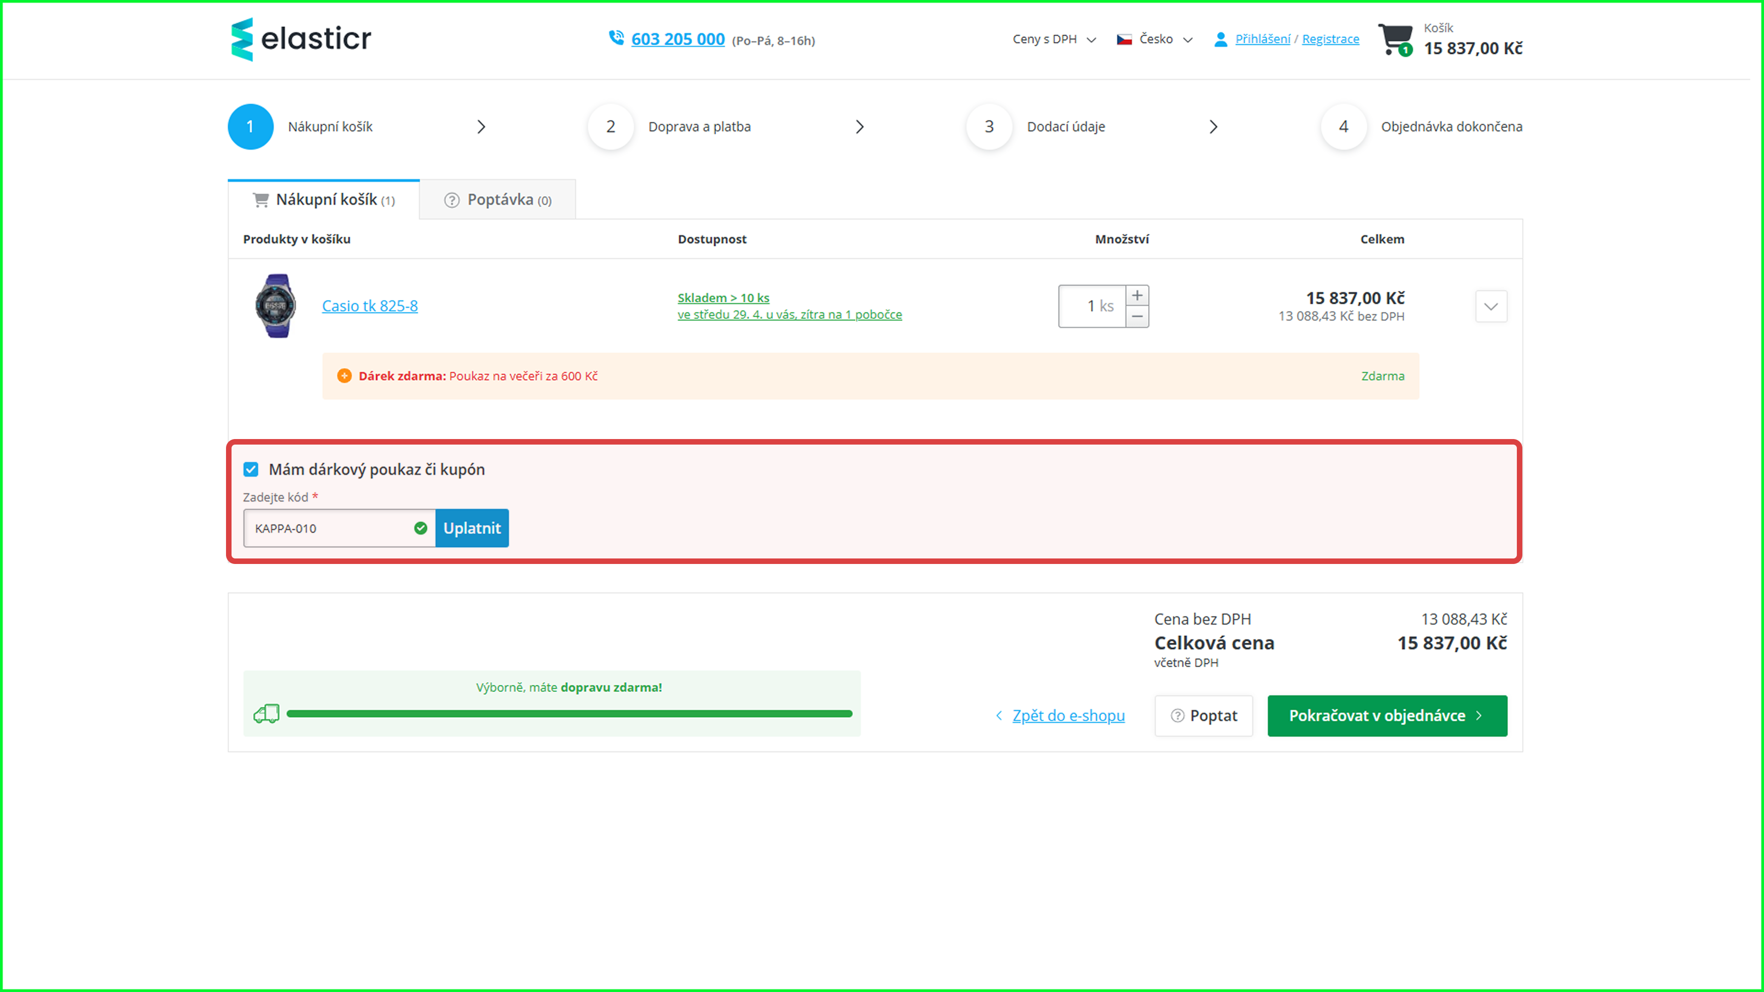Click the phone icon next to 603 205 000
The image size is (1764, 992).
pyautogui.click(x=616, y=38)
